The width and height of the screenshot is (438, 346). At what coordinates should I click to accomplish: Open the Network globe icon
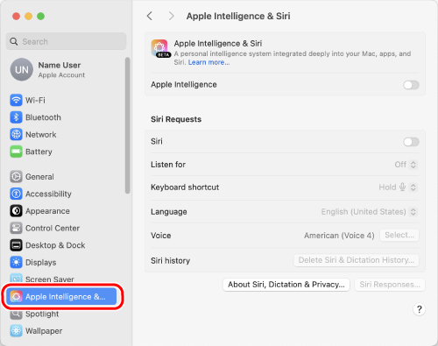coord(16,135)
